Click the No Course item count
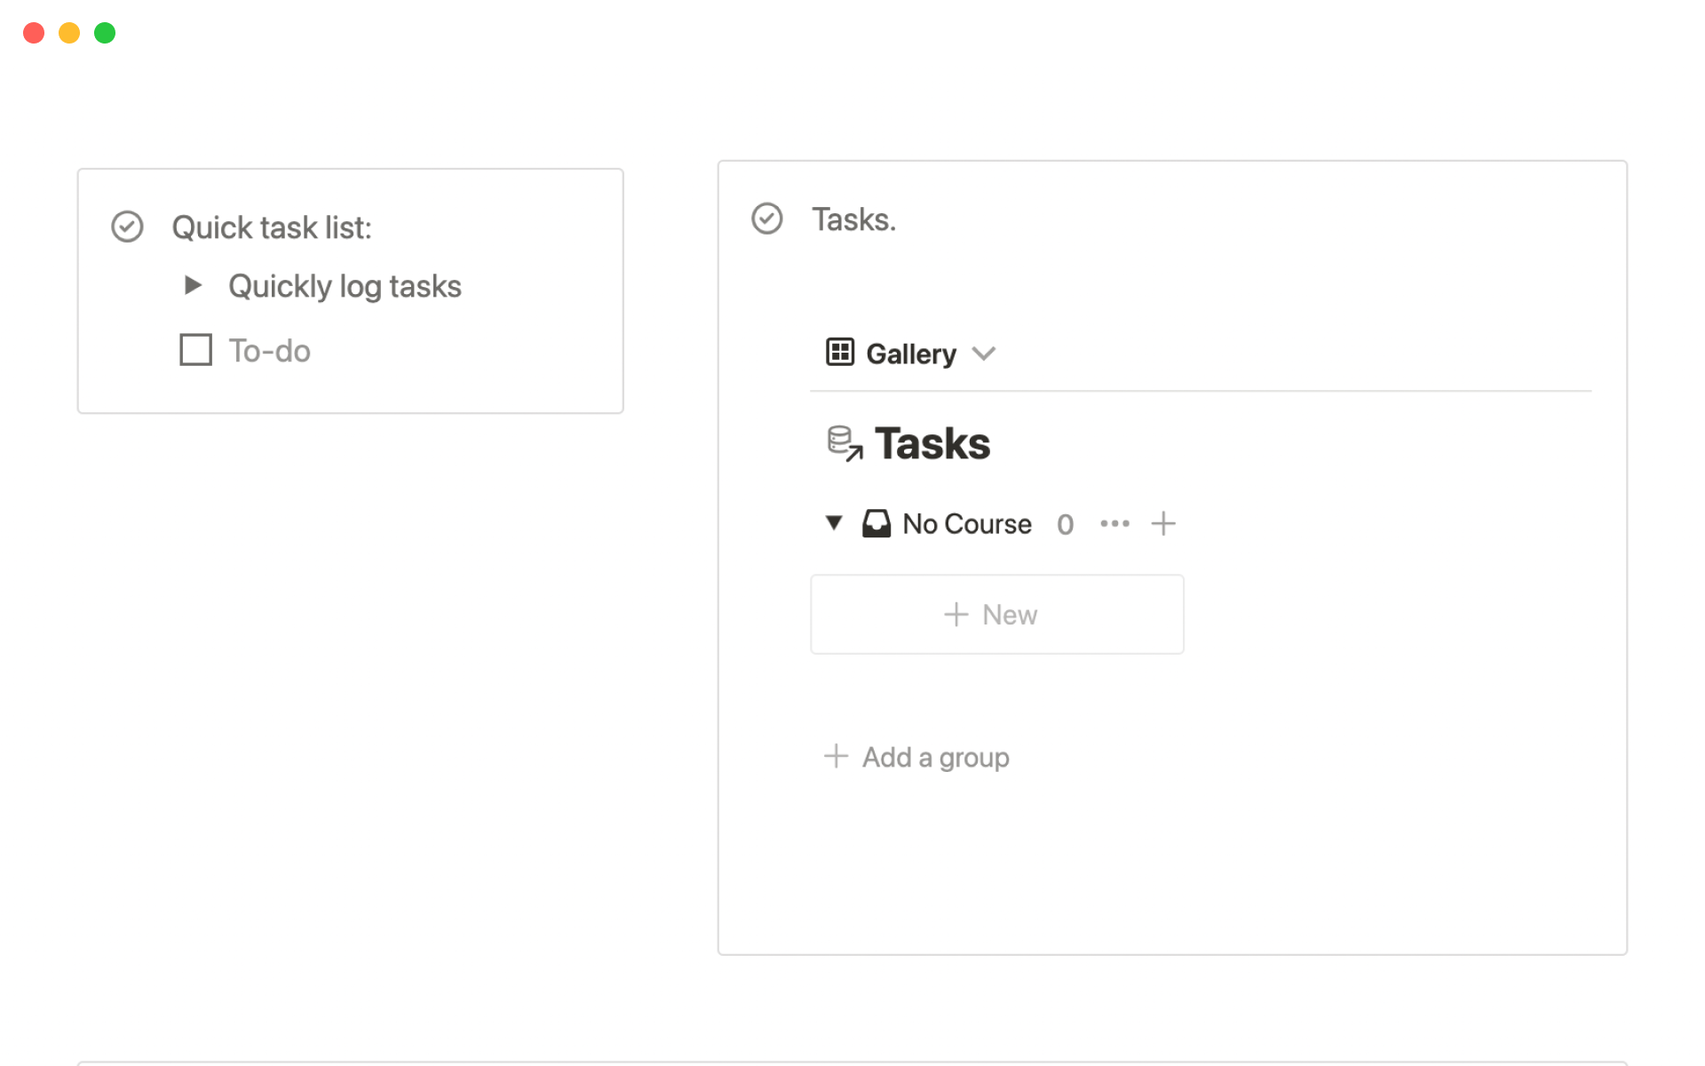This screenshot has width=1705, height=1066. click(1065, 524)
